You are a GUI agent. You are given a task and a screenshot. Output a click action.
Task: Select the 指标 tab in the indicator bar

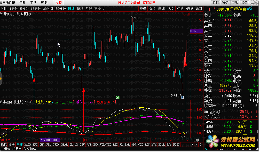(4, 145)
